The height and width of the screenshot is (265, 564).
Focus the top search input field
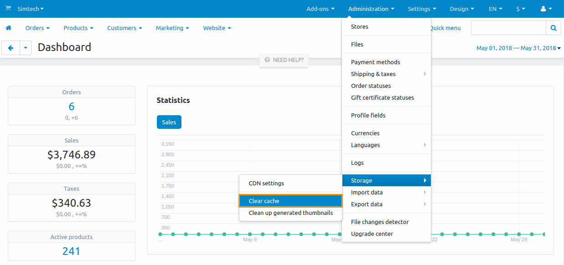(508, 28)
